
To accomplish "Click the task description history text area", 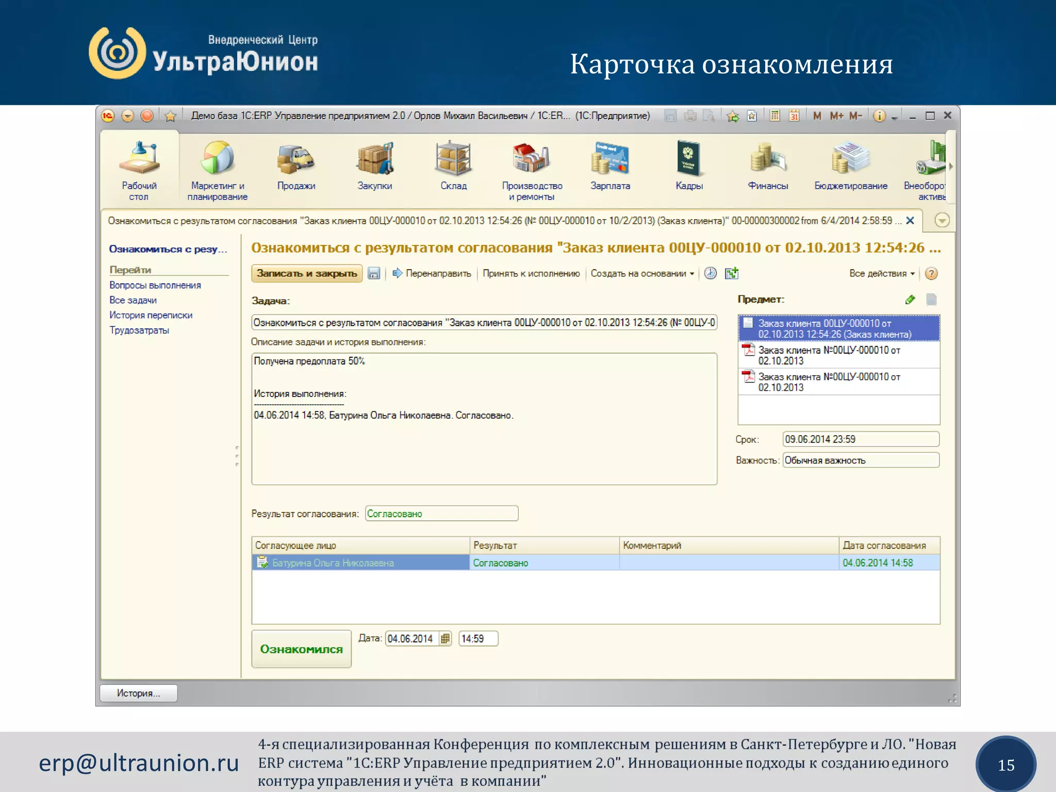I will pyautogui.click(x=484, y=419).
